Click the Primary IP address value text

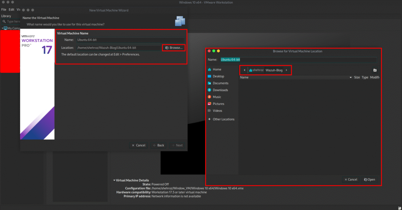pos(176,196)
